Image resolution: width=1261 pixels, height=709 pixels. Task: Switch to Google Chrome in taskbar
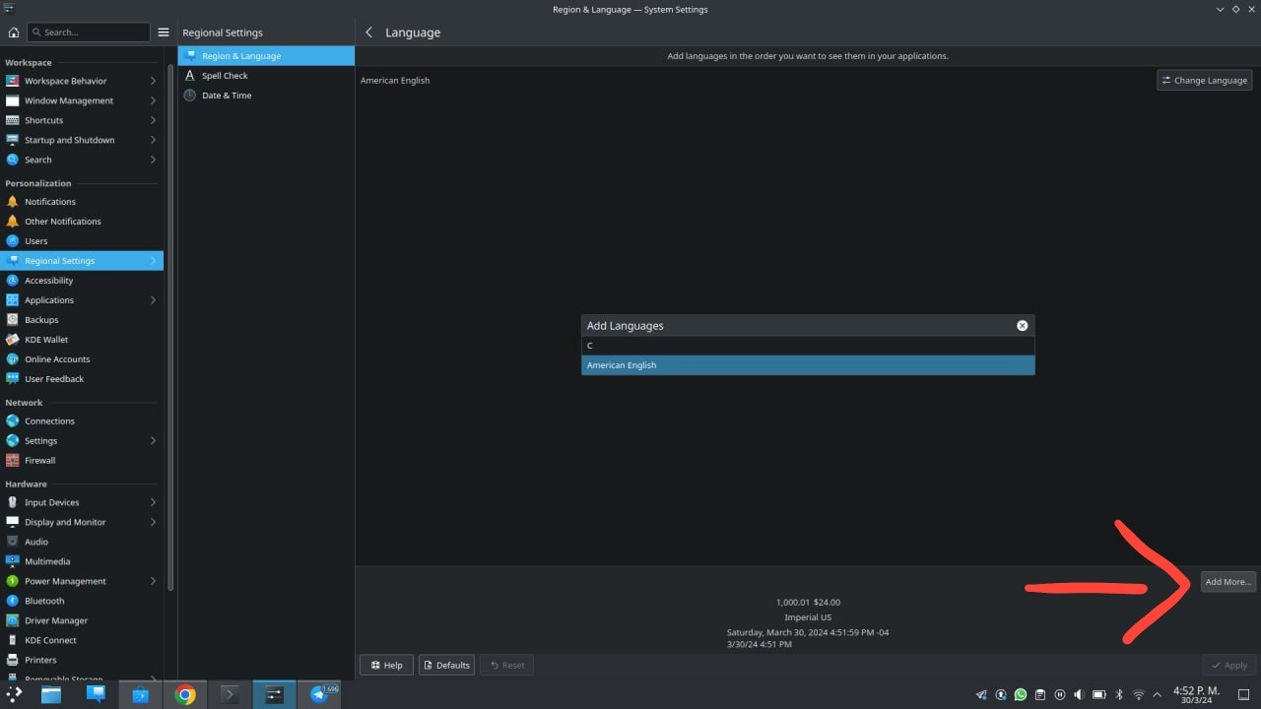185,694
